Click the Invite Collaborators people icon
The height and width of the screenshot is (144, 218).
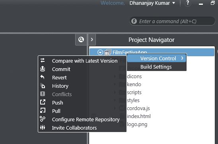click(x=43, y=127)
